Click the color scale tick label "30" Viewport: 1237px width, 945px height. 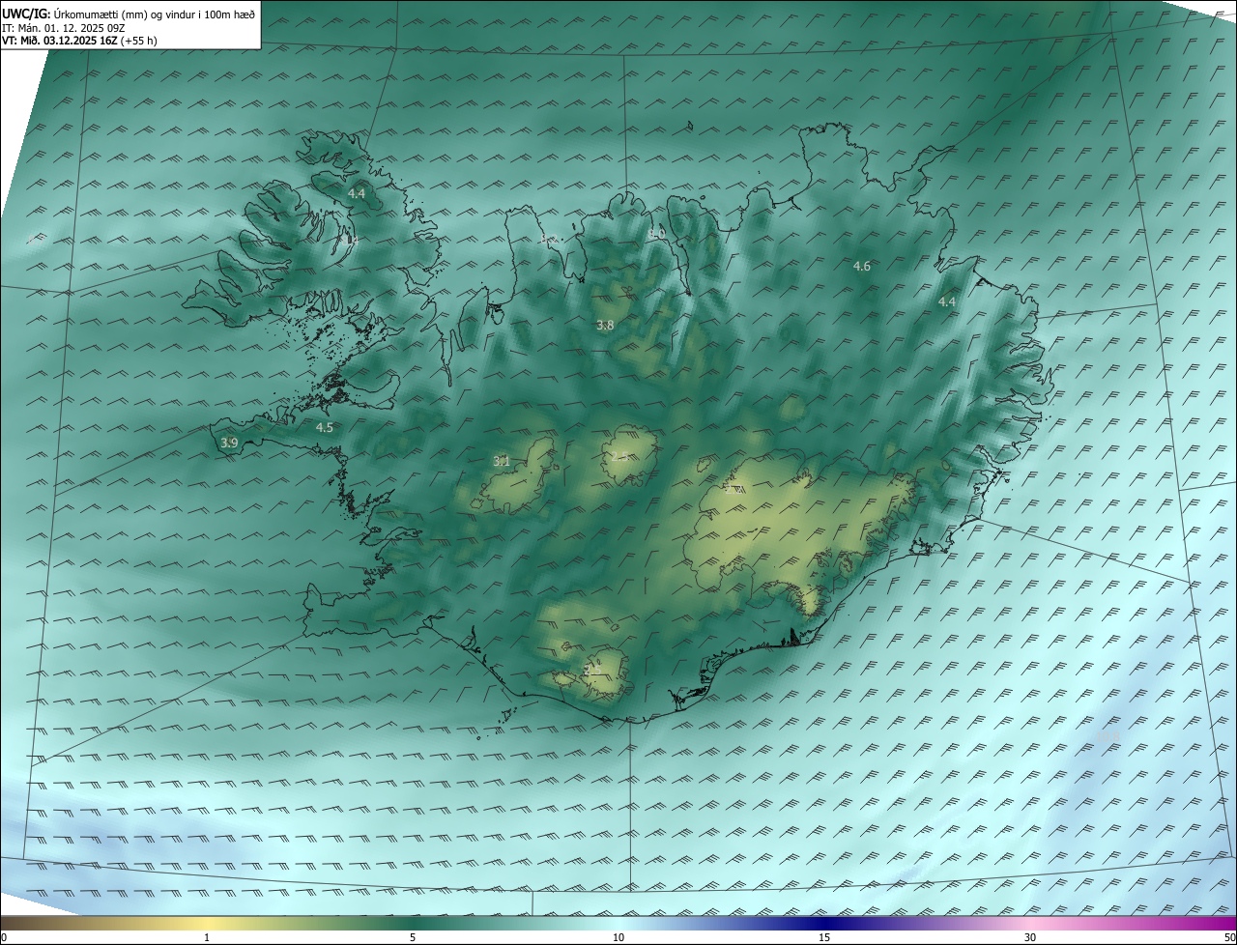click(1030, 937)
